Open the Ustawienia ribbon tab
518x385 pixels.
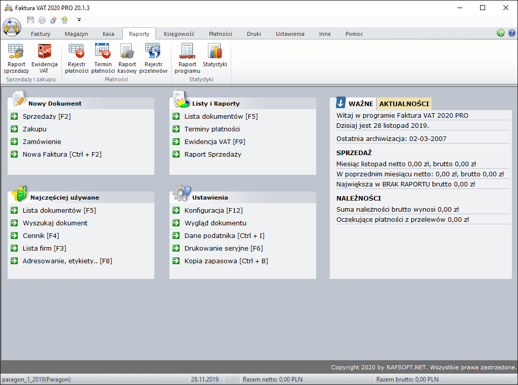290,34
